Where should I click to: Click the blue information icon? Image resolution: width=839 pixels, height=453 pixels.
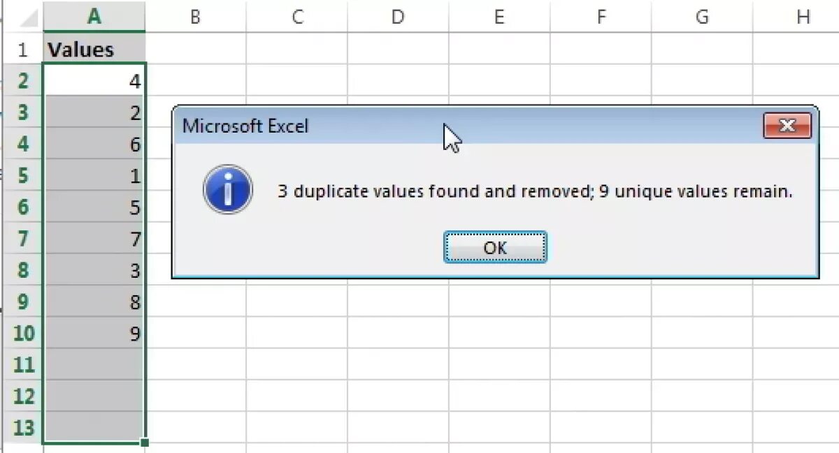pyautogui.click(x=227, y=190)
